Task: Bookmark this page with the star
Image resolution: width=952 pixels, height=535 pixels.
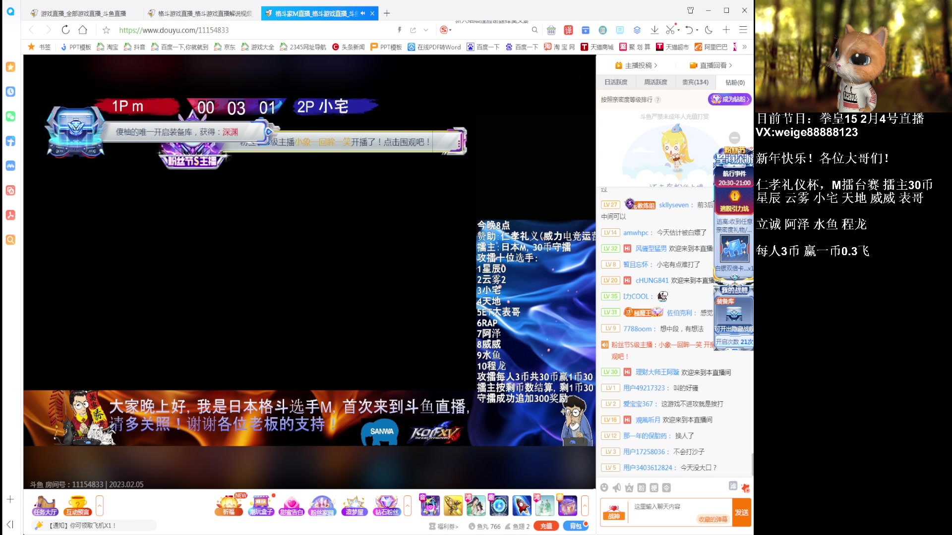Action: point(106,30)
